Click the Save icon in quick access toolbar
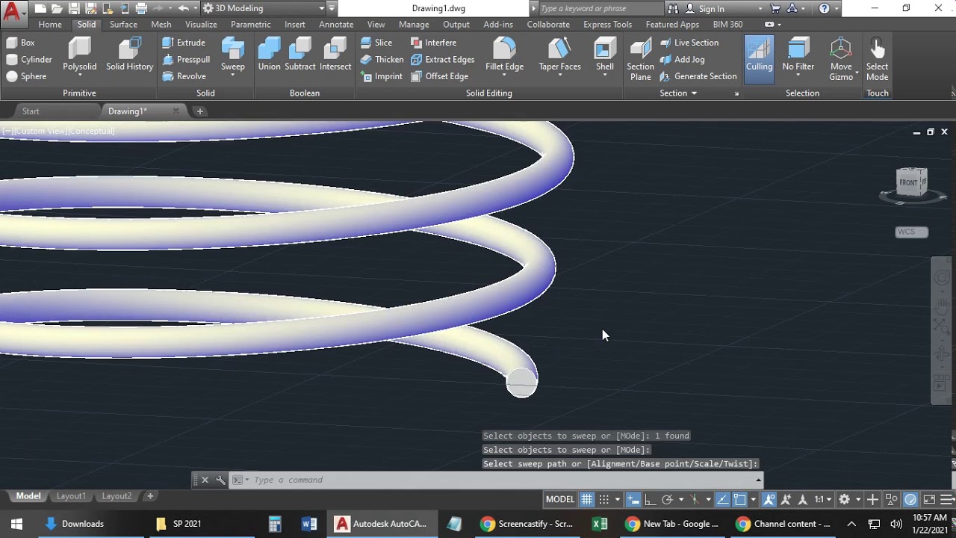This screenshot has height=538, width=956. 74,8
